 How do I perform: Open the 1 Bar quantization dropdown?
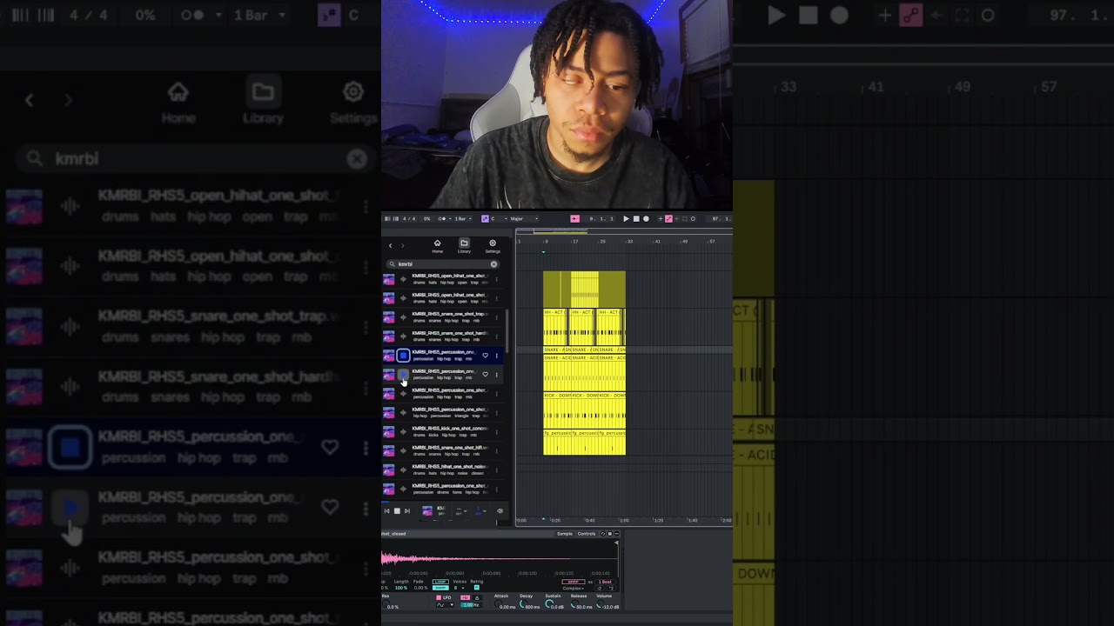(x=463, y=219)
